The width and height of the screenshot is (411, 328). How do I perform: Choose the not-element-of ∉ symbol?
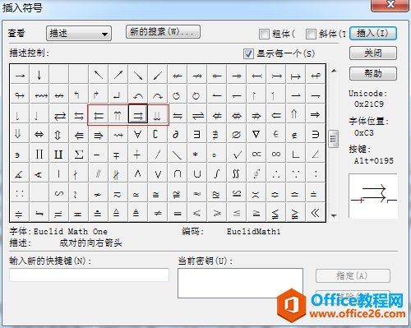296,134
